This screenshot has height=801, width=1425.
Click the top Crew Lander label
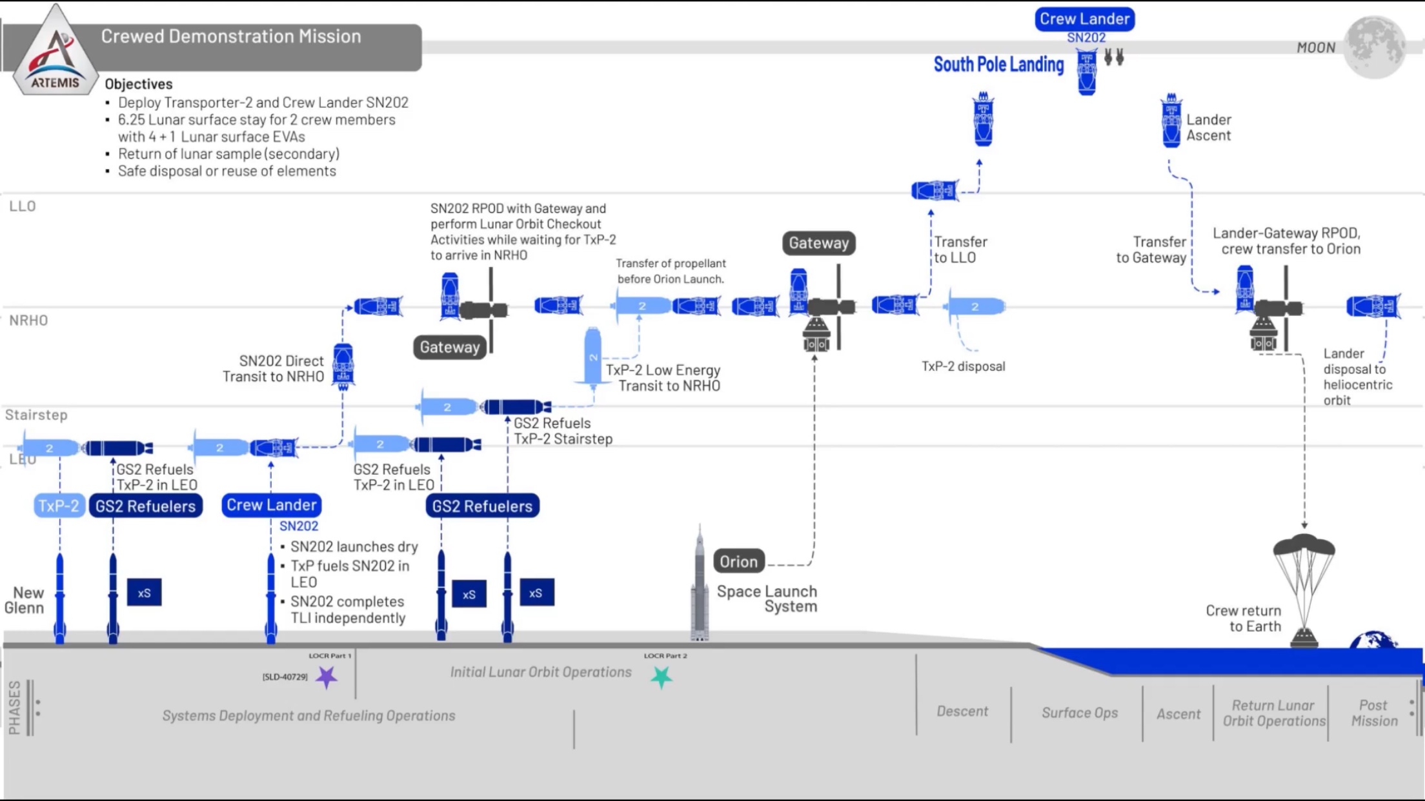1084,19
